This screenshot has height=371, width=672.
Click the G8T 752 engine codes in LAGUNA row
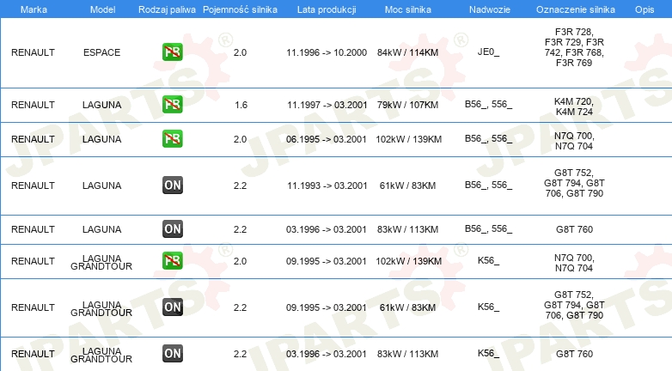[574, 183]
